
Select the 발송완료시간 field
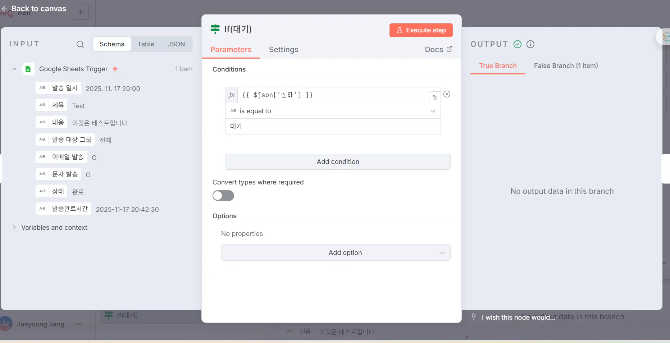[63, 209]
